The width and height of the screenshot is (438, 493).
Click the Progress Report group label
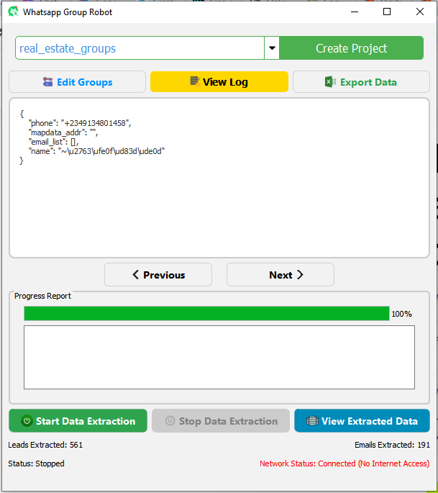pos(42,296)
